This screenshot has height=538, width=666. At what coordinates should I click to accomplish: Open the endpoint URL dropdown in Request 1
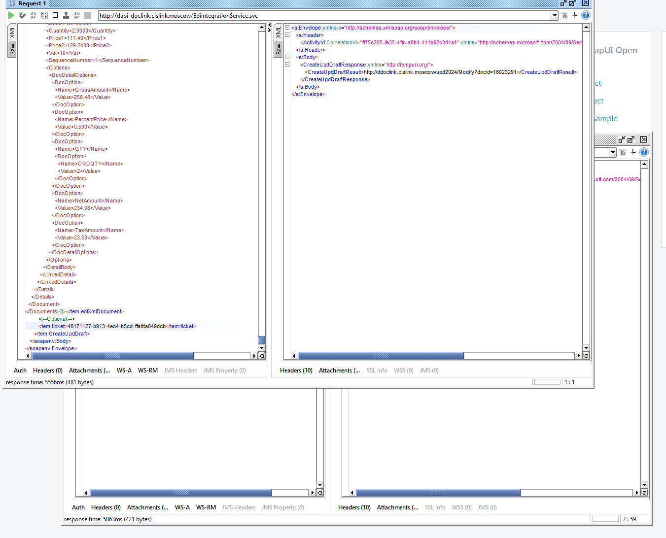tap(555, 15)
